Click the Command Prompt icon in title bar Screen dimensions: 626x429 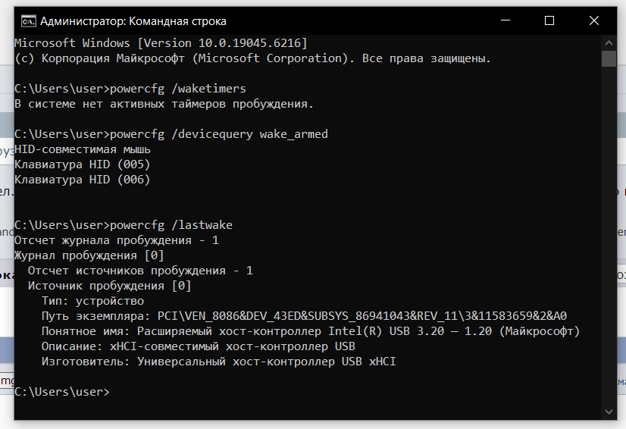(x=28, y=20)
